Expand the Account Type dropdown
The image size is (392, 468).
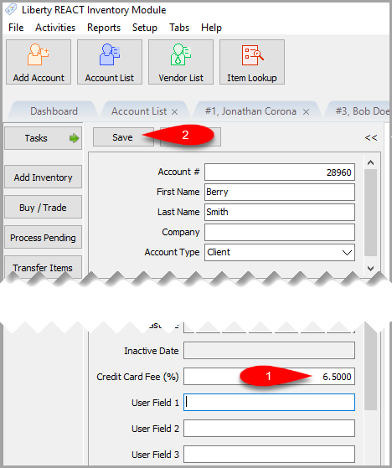coord(347,253)
